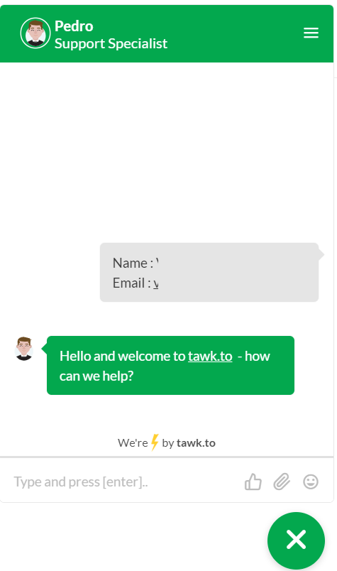Screen dimensions: 337x571
Task: Click the yellow lightning bolt icon
Action: point(155,442)
